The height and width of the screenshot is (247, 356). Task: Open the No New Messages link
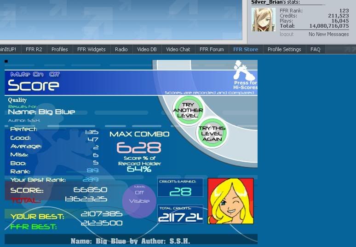[328, 34]
